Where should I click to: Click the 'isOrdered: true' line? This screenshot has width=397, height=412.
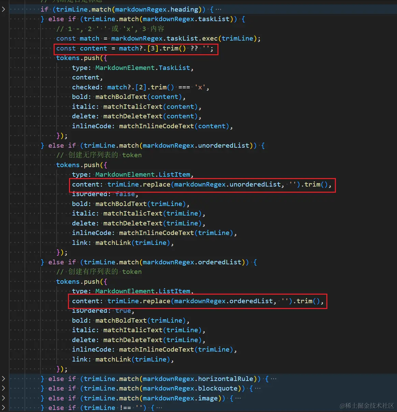click(x=103, y=311)
